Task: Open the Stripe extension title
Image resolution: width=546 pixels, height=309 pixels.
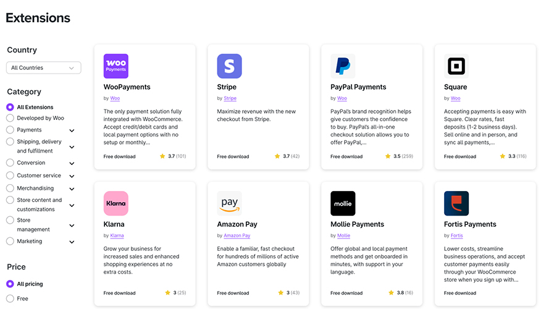Action: pyautogui.click(x=227, y=87)
